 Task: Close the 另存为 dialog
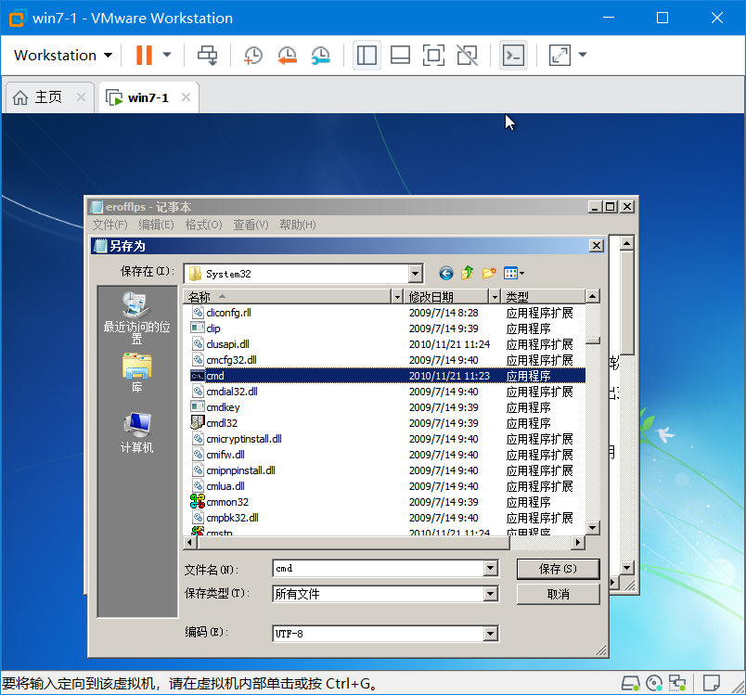pyautogui.click(x=597, y=246)
